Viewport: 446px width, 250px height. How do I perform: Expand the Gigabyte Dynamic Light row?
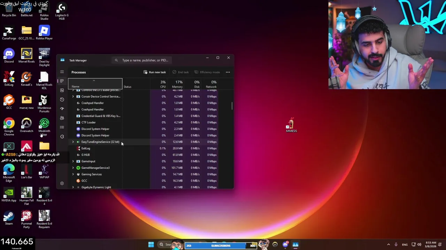tap(73, 187)
